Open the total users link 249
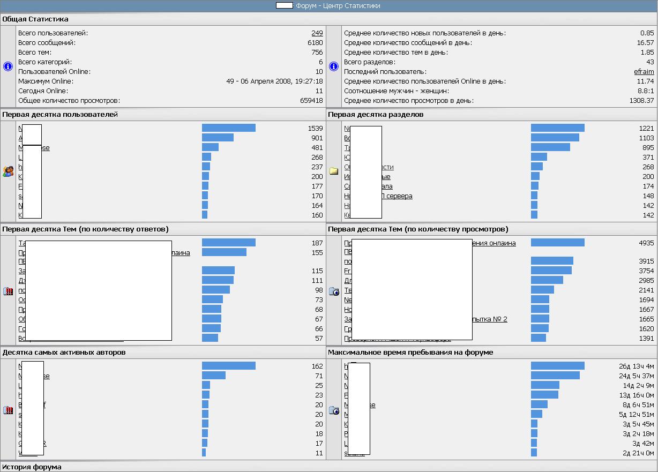658x472 pixels. click(317, 33)
